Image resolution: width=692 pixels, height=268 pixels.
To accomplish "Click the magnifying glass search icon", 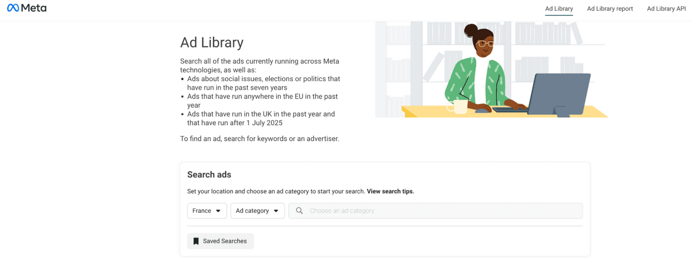I will click(x=299, y=211).
